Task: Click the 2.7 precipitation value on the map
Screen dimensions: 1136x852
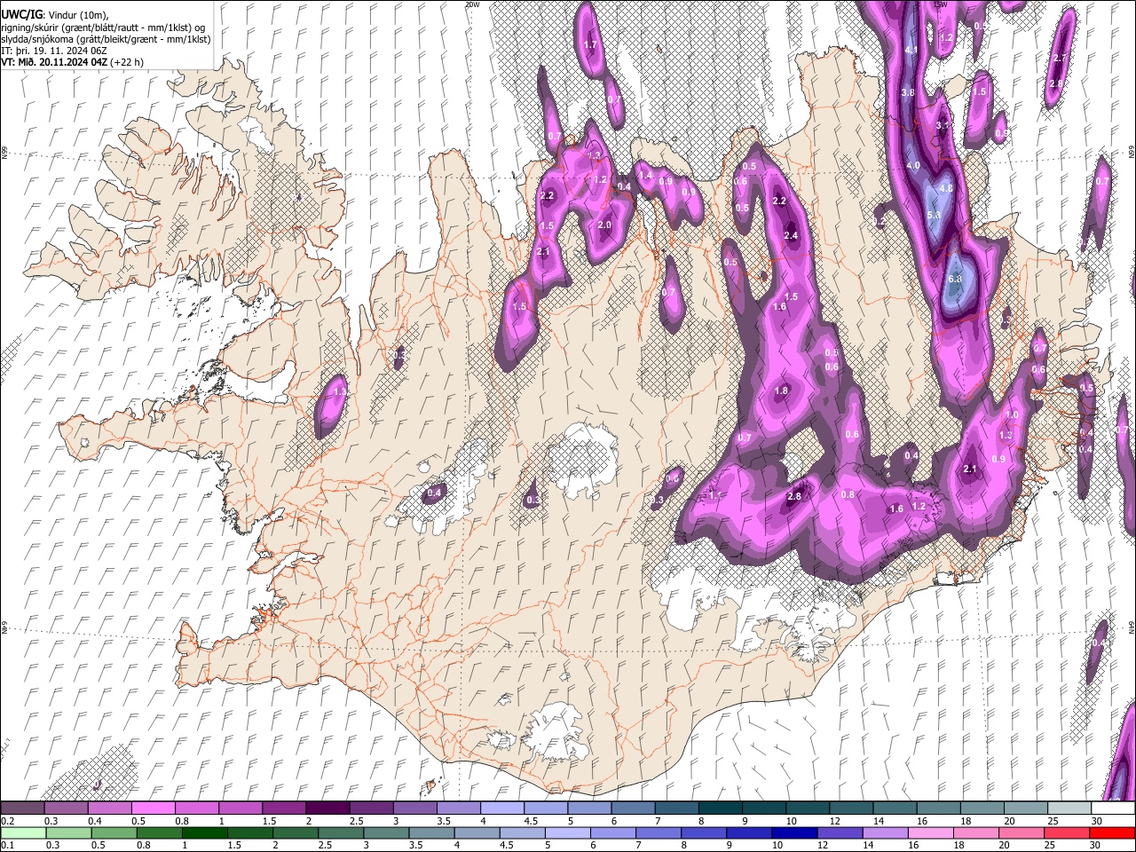Action: 1059,58
